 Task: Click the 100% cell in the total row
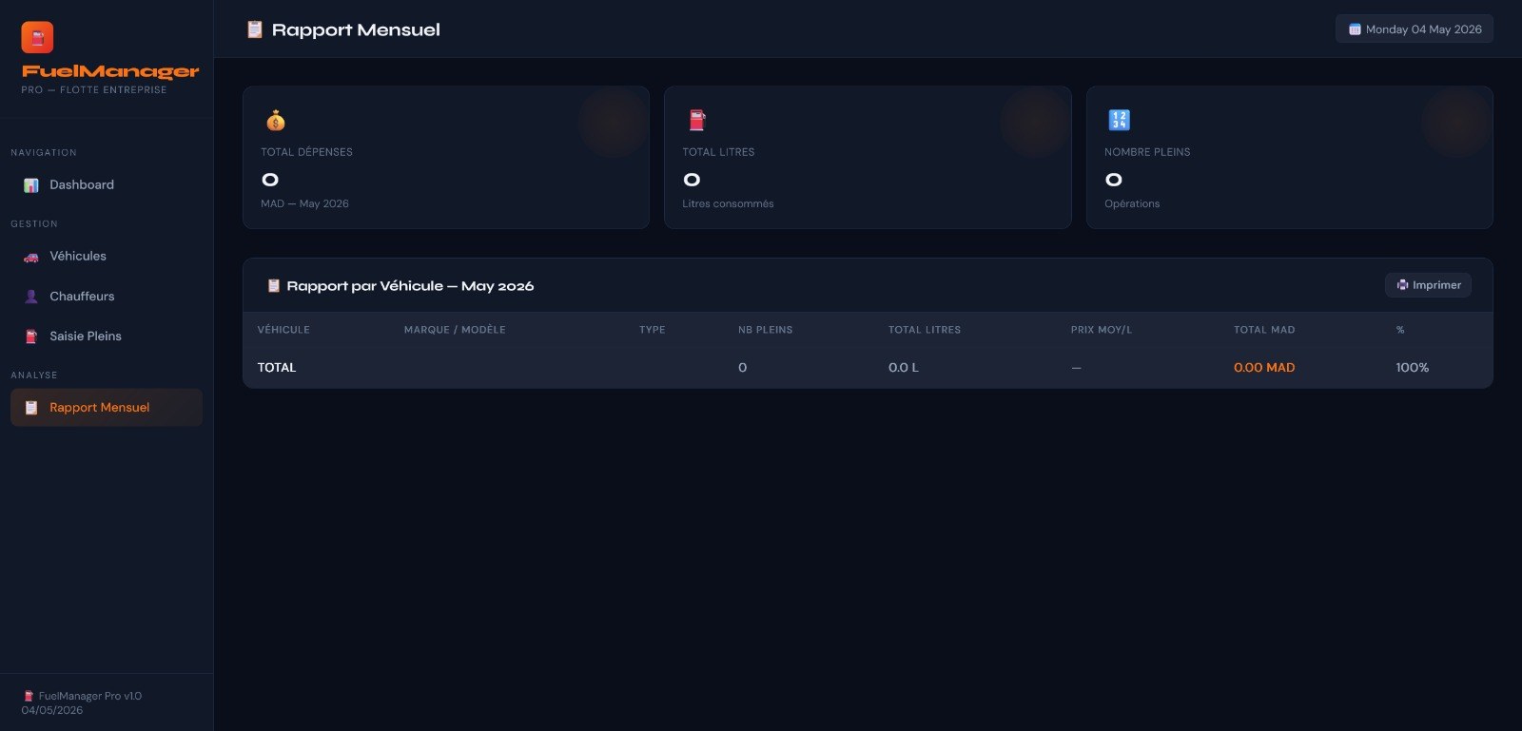point(1413,368)
